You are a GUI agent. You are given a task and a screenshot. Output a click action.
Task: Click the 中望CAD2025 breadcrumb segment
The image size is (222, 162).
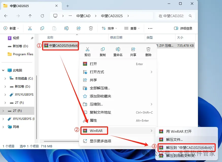(x=112, y=16)
